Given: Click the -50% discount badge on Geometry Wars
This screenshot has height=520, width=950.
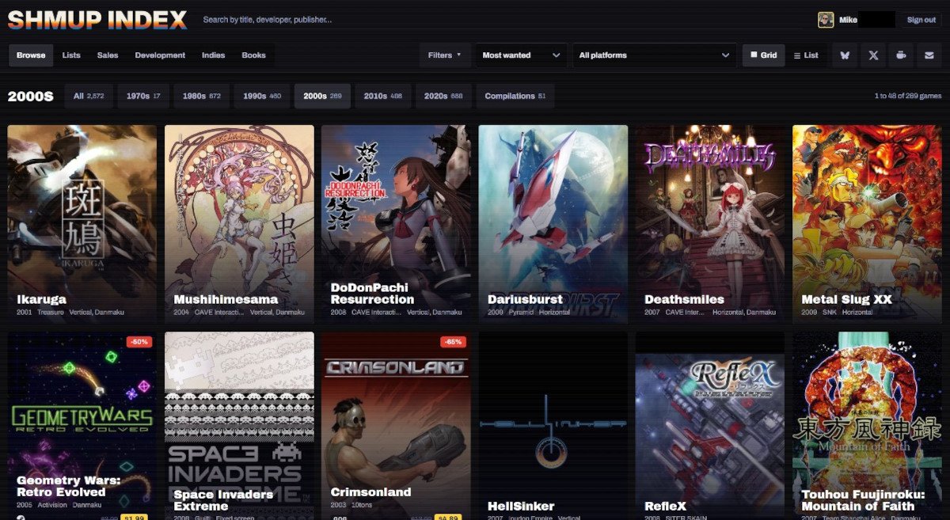Looking at the screenshot, I should tap(139, 342).
